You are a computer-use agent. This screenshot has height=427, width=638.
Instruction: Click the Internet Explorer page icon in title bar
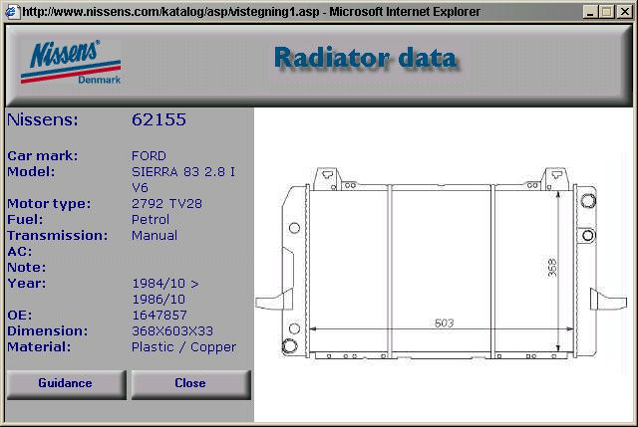click(x=11, y=12)
